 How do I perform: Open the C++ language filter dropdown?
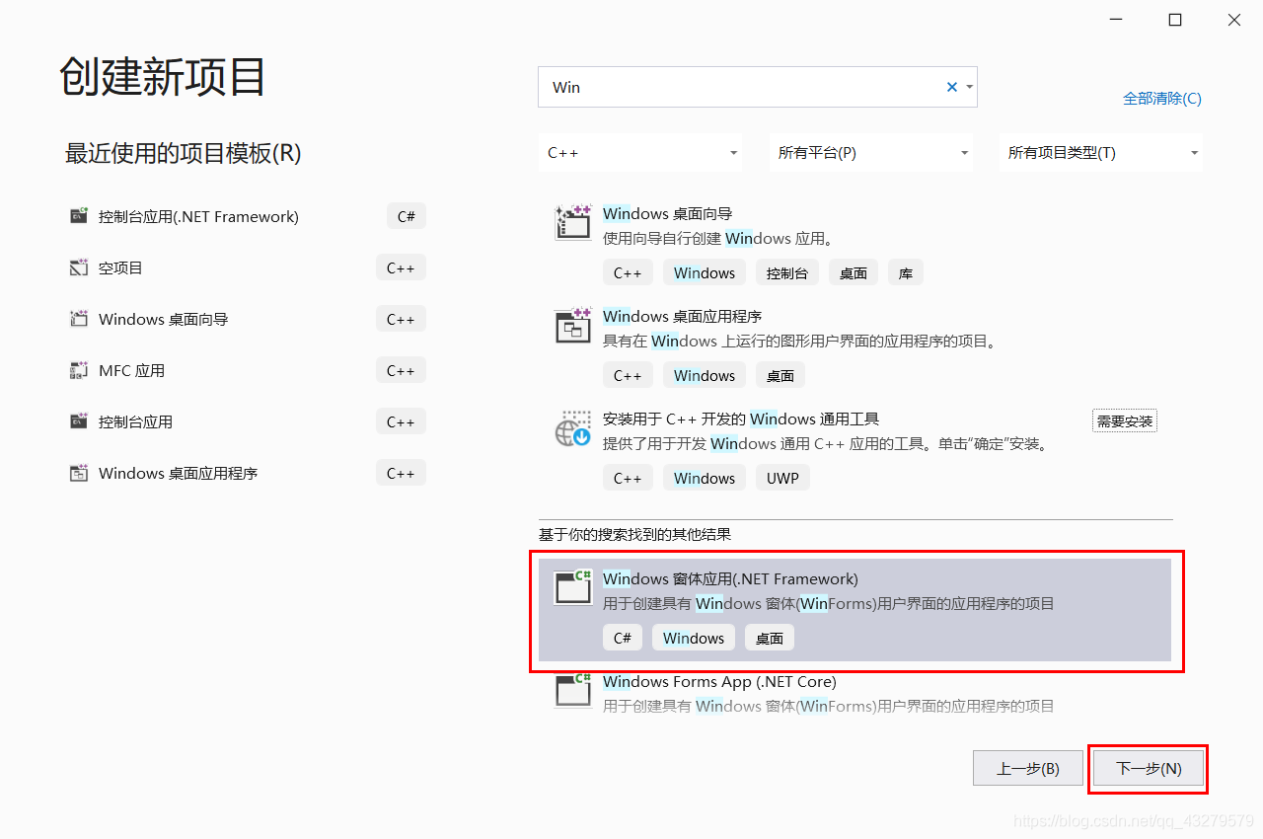(x=640, y=153)
